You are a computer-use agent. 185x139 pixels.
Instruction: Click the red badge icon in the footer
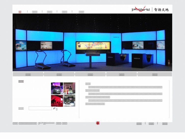98,123
